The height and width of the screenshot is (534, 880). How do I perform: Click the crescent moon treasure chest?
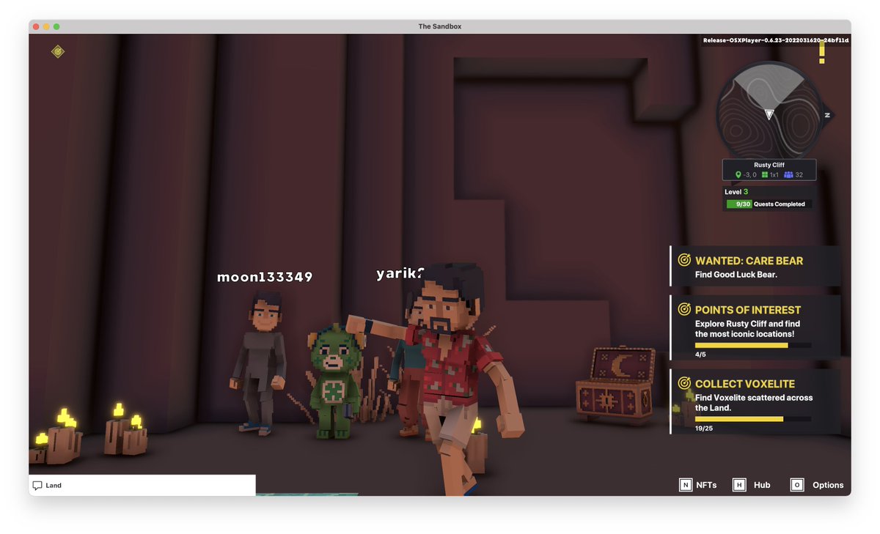[x=615, y=385]
